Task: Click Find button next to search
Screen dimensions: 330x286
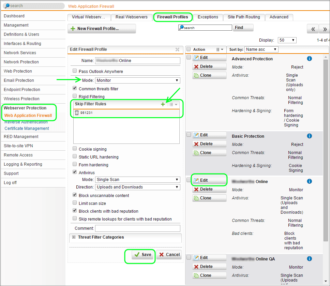Action: pyautogui.click(x=243, y=28)
